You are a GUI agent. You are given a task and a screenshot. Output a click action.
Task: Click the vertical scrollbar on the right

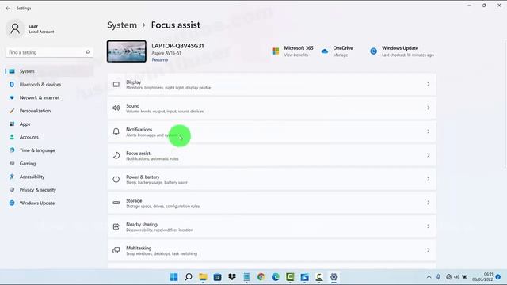[505, 104]
